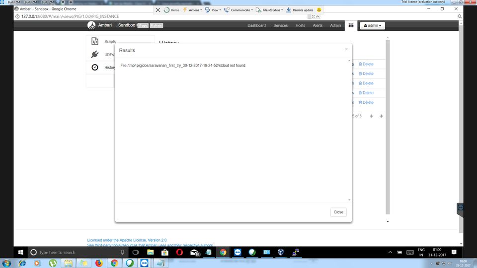Close the Results dialog with the X
The image size is (477, 268).
[x=346, y=49]
